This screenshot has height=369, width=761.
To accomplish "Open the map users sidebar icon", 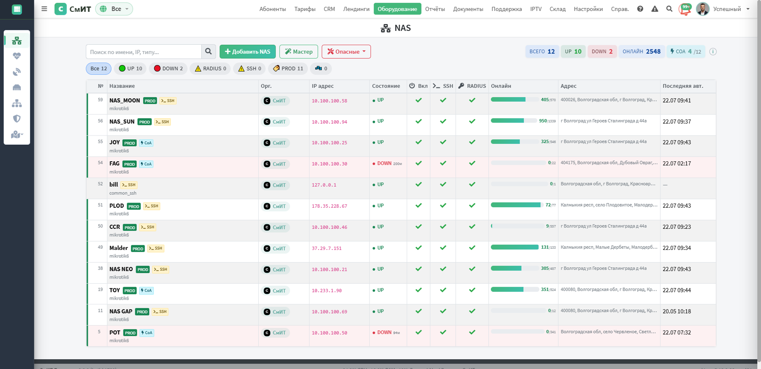I will pyautogui.click(x=17, y=134).
